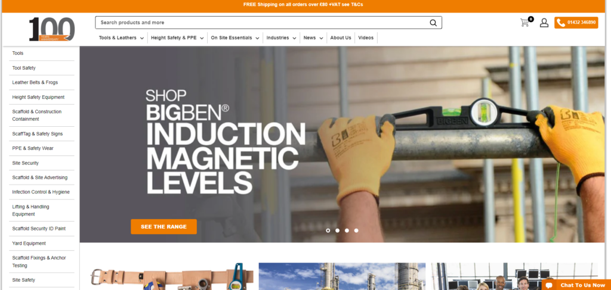Open the About Us menu item
This screenshot has width=611, height=290.
[x=341, y=38]
